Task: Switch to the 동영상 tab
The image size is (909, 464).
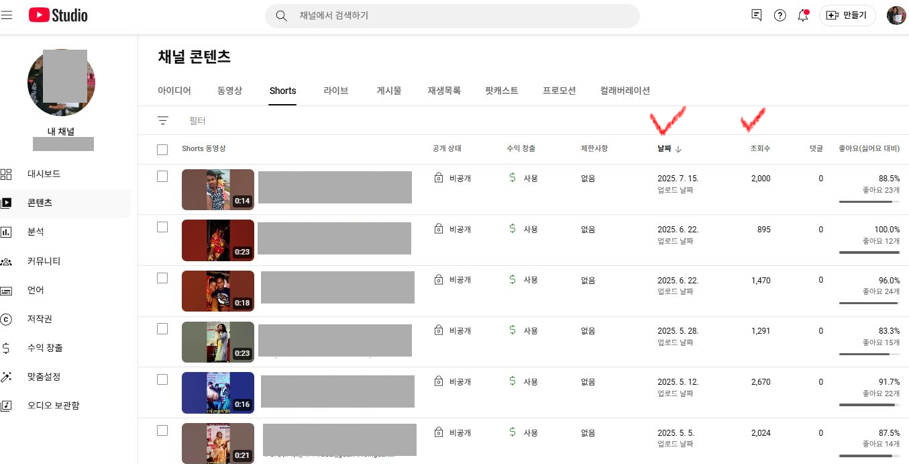Action: tap(229, 91)
